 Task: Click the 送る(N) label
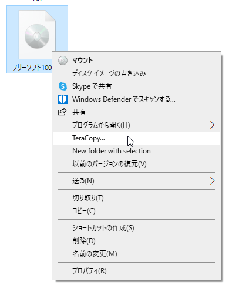pos(83,181)
